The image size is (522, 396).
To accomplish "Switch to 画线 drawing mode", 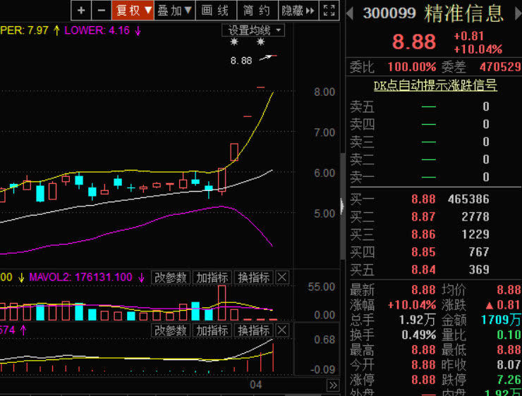I will [x=215, y=10].
